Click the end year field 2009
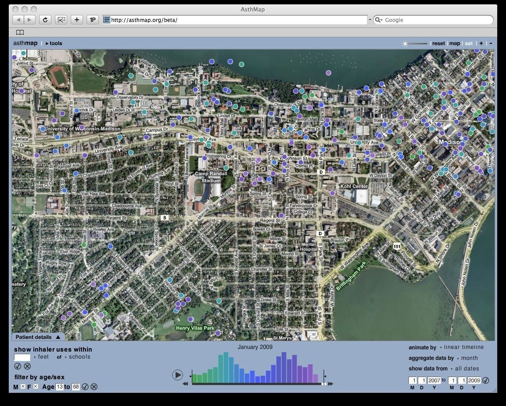 coord(474,381)
